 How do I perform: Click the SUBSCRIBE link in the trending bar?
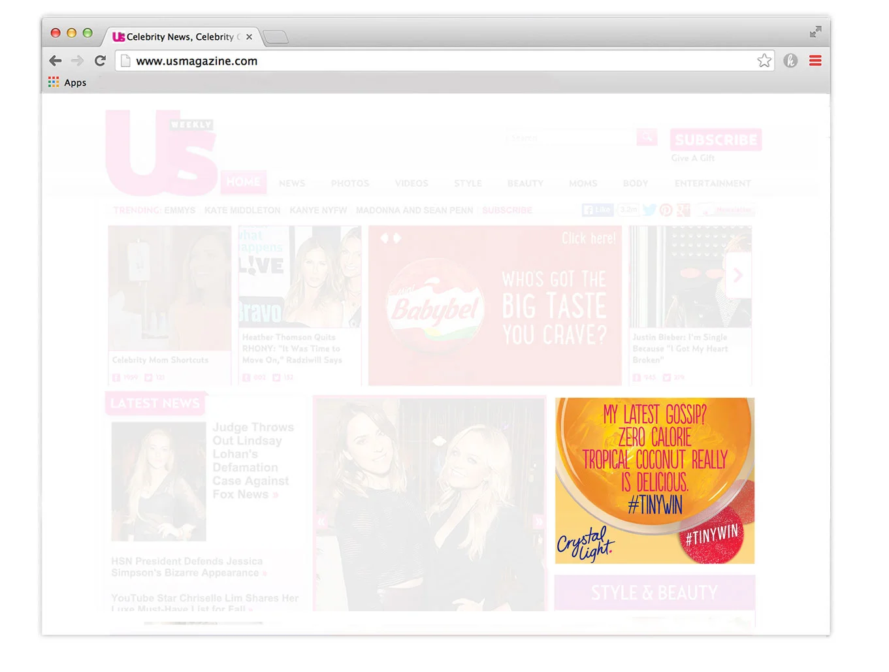(508, 210)
